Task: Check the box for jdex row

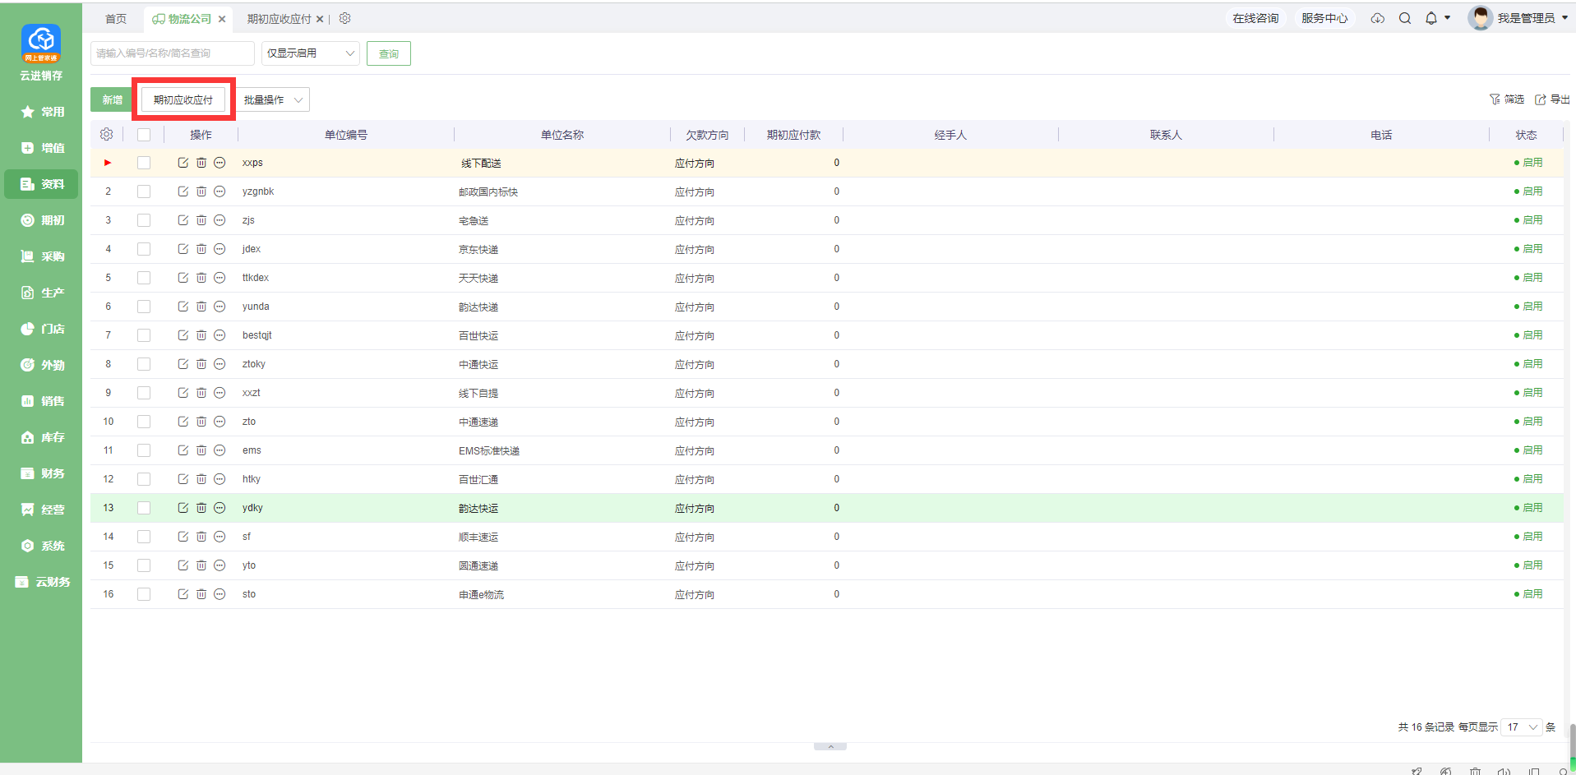Action: pos(144,249)
